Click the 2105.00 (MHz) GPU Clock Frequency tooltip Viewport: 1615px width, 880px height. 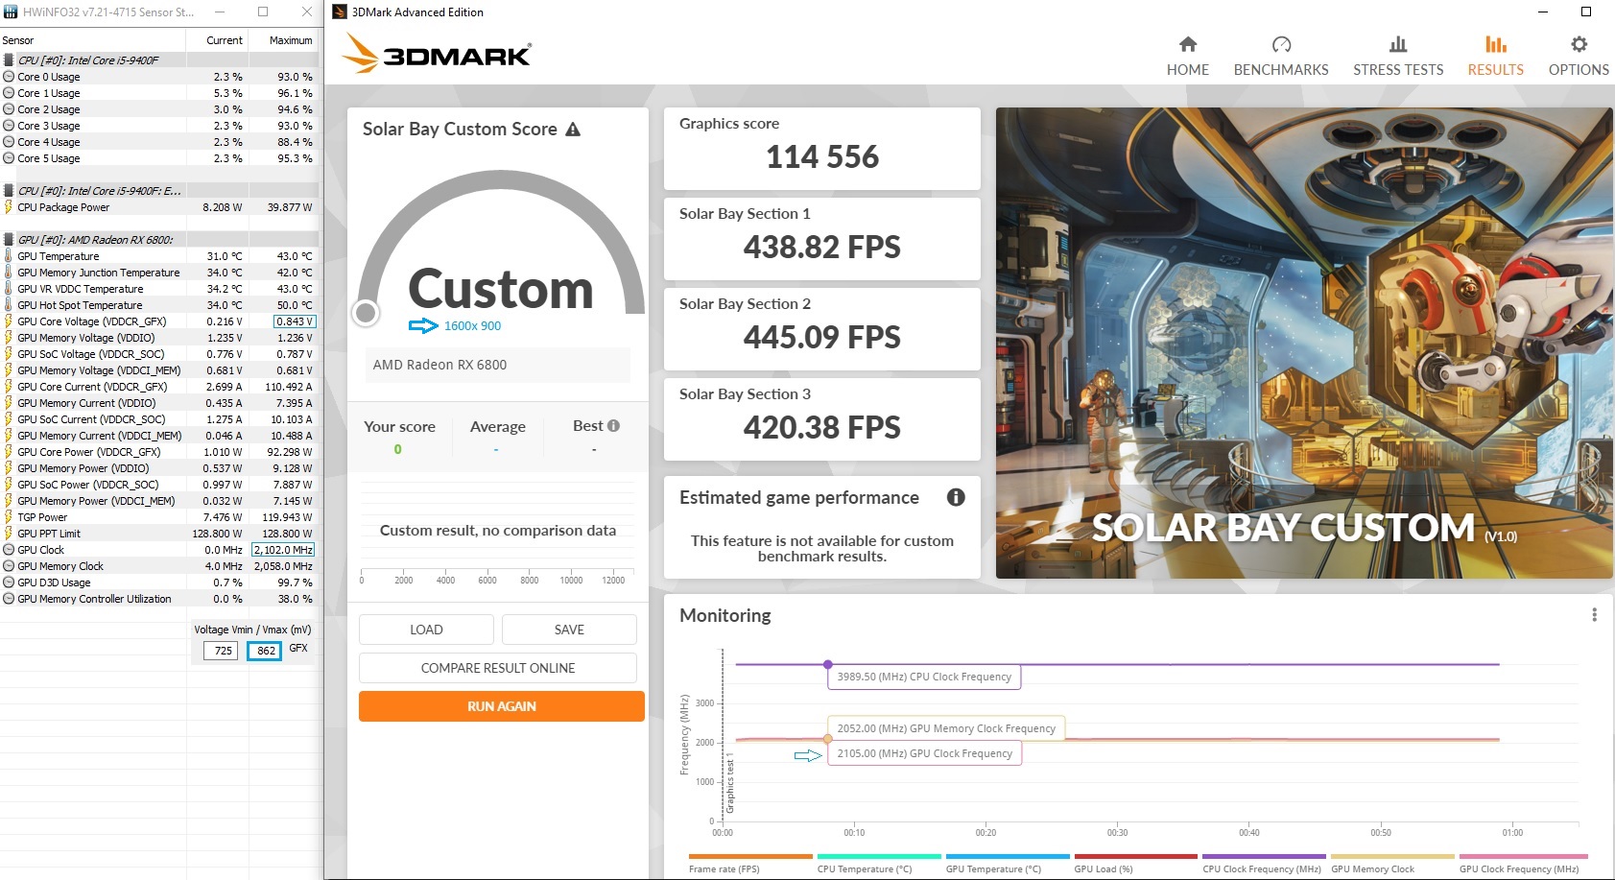click(x=925, y=753)
